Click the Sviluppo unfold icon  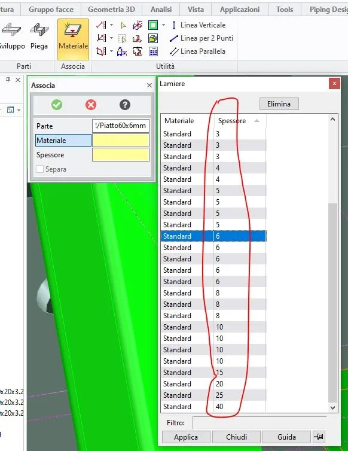[x=11, y=30]
